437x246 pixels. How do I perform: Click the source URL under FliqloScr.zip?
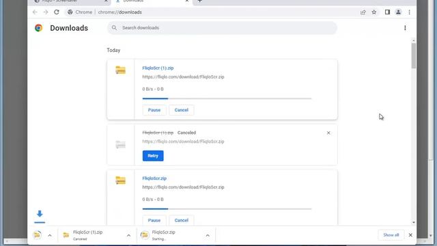tap(183, 187)
